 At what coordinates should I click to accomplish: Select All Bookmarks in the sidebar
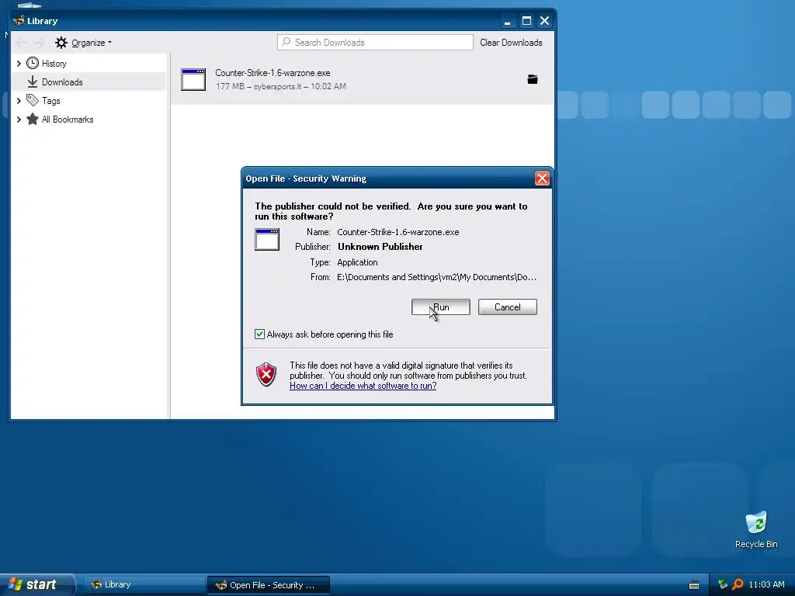[x=68, y=120]
